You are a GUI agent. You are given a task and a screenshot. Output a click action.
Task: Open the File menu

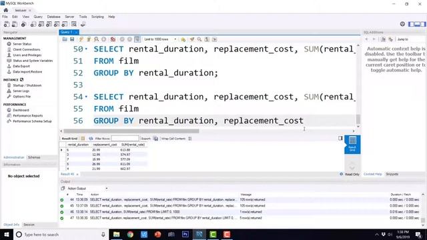click(5, 17)
